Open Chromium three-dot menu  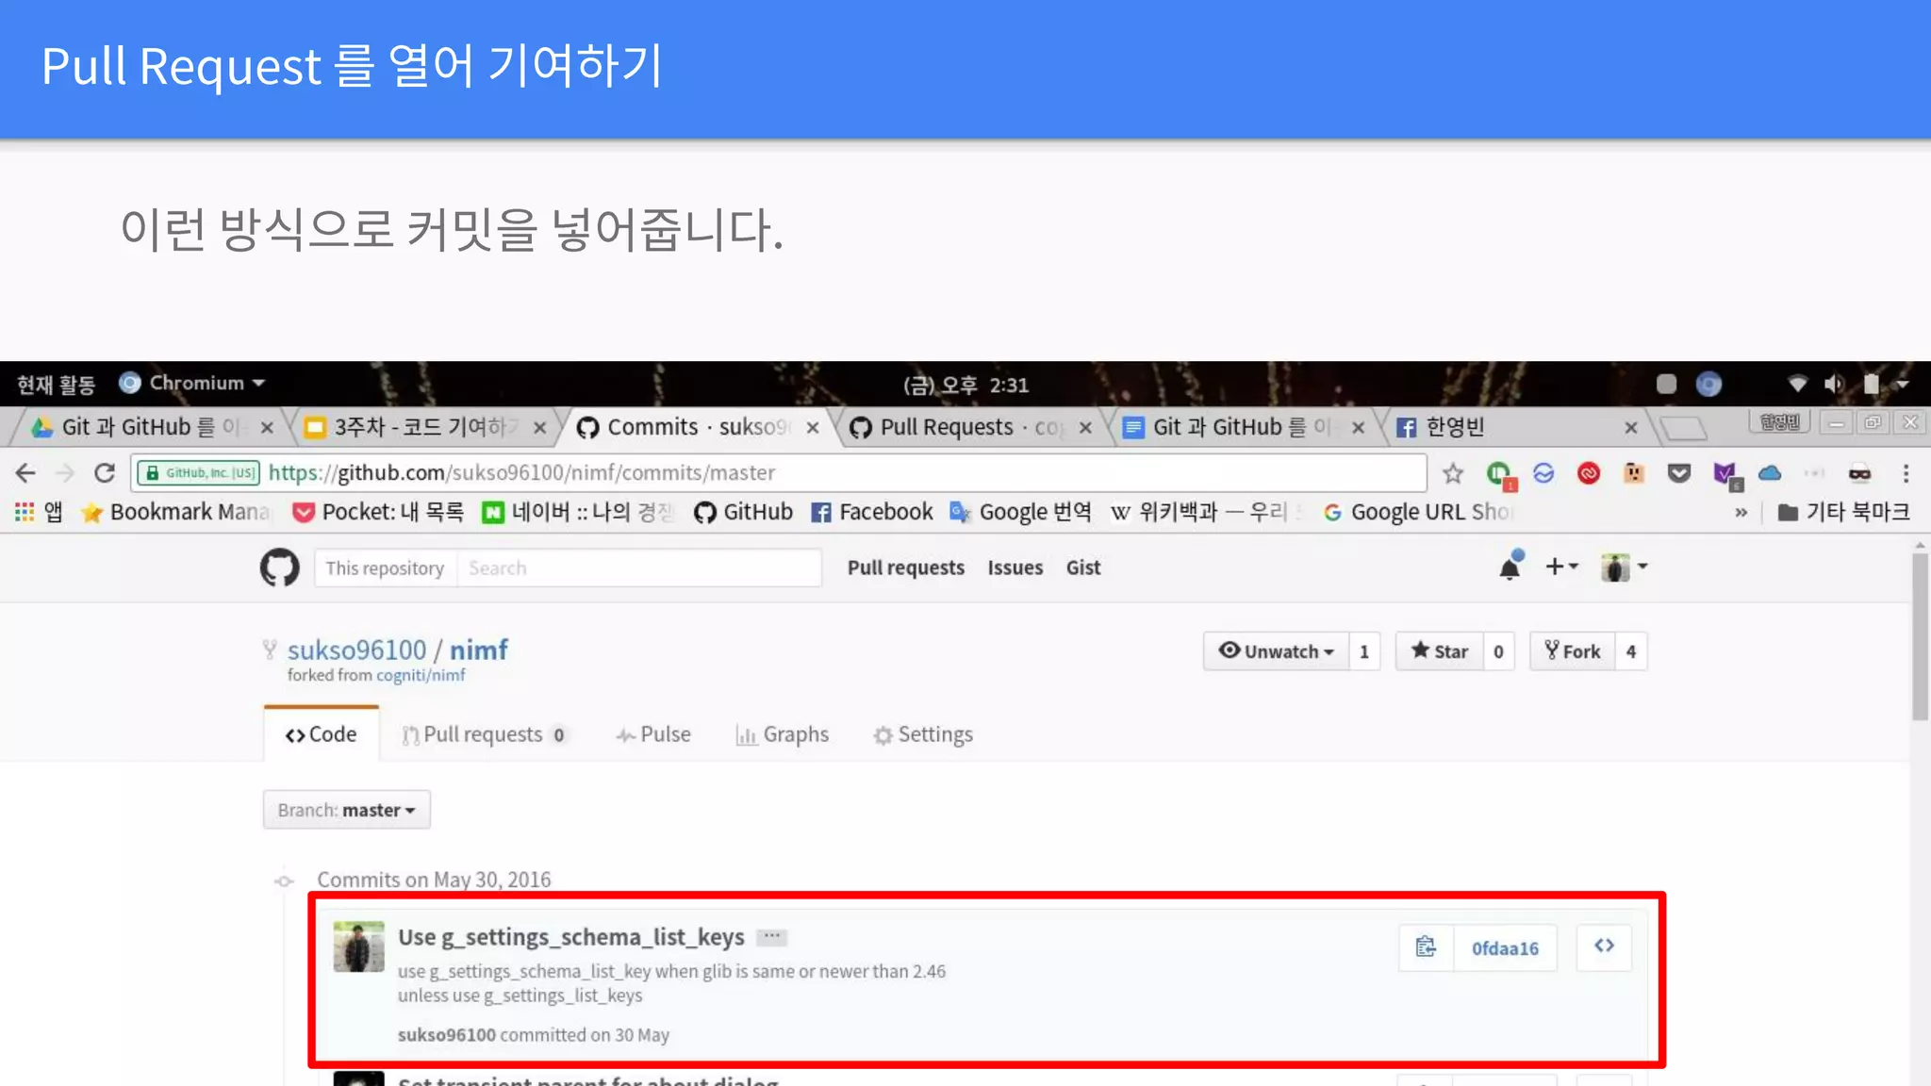(1906, 473)
